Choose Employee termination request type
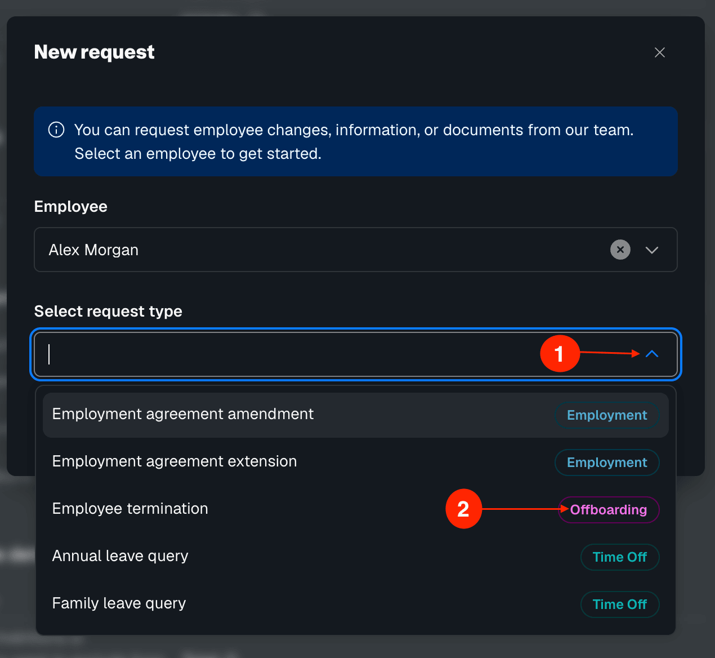Viewport: 715px width, 658px height. 356,509
